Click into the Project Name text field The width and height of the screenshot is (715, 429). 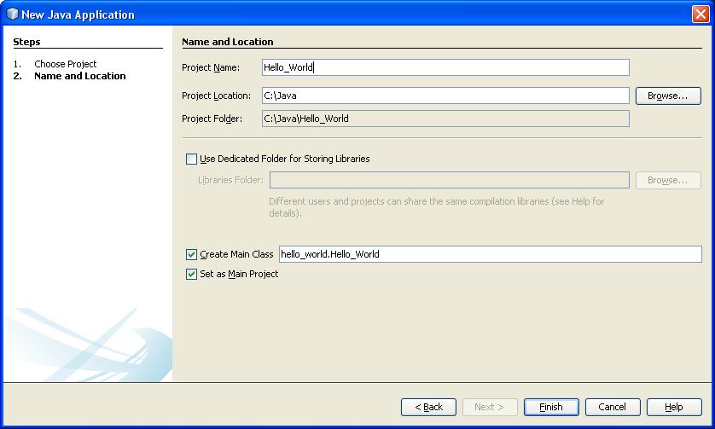click(445, 67)
